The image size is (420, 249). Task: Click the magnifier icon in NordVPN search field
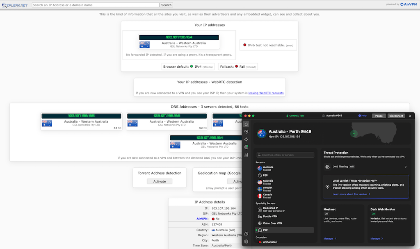coord(259,155)
